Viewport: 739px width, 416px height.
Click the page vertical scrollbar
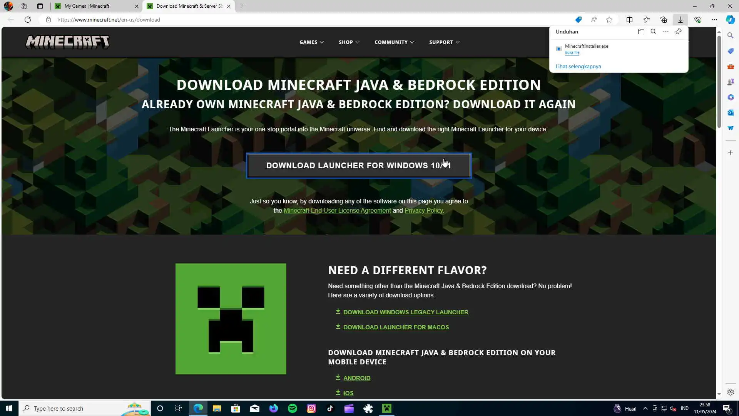point(719,81)
